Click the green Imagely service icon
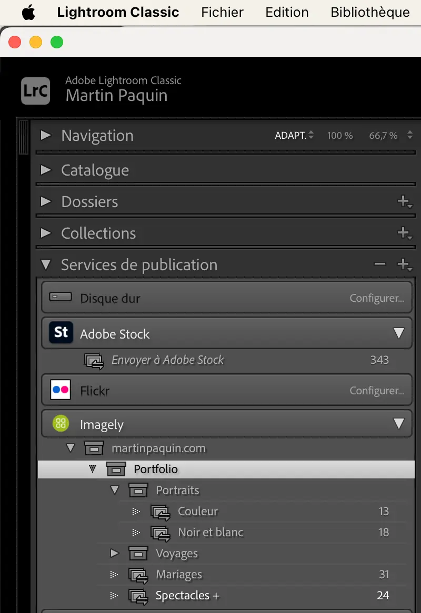421x613 pixels. 61,424
